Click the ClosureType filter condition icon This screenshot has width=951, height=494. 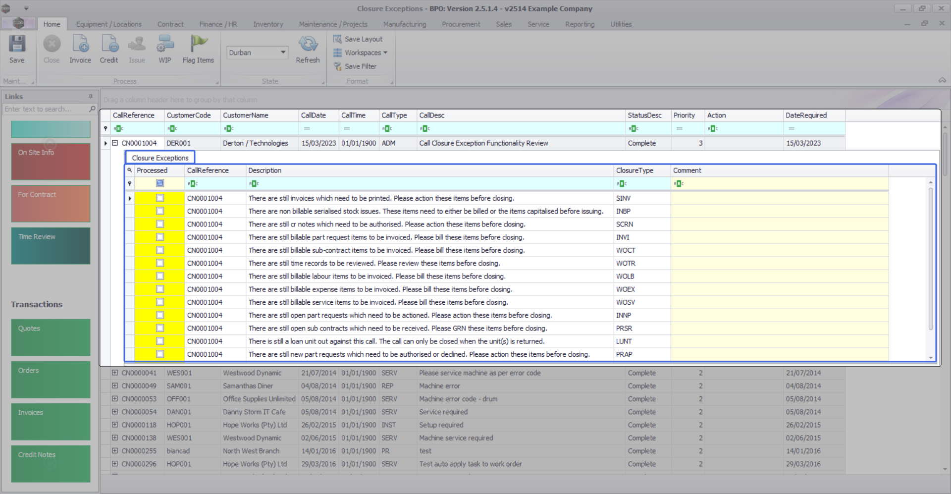click(622, 184)
